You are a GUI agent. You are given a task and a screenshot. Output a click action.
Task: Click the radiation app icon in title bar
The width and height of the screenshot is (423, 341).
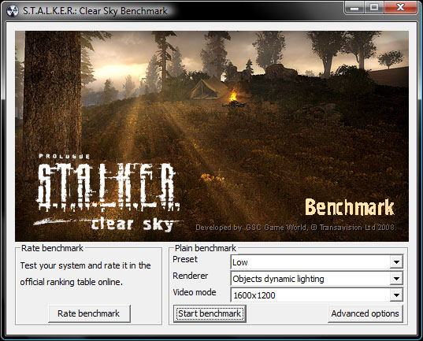coord(13,11)
